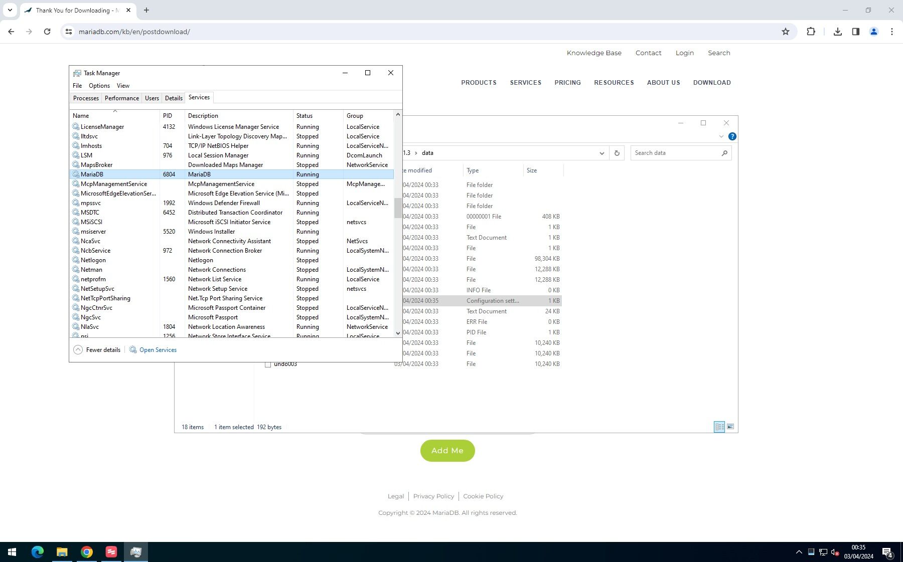Click the Open Services gear icon

click(133, 350)
